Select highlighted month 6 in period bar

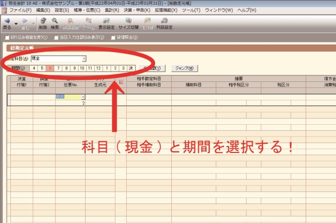50,68
